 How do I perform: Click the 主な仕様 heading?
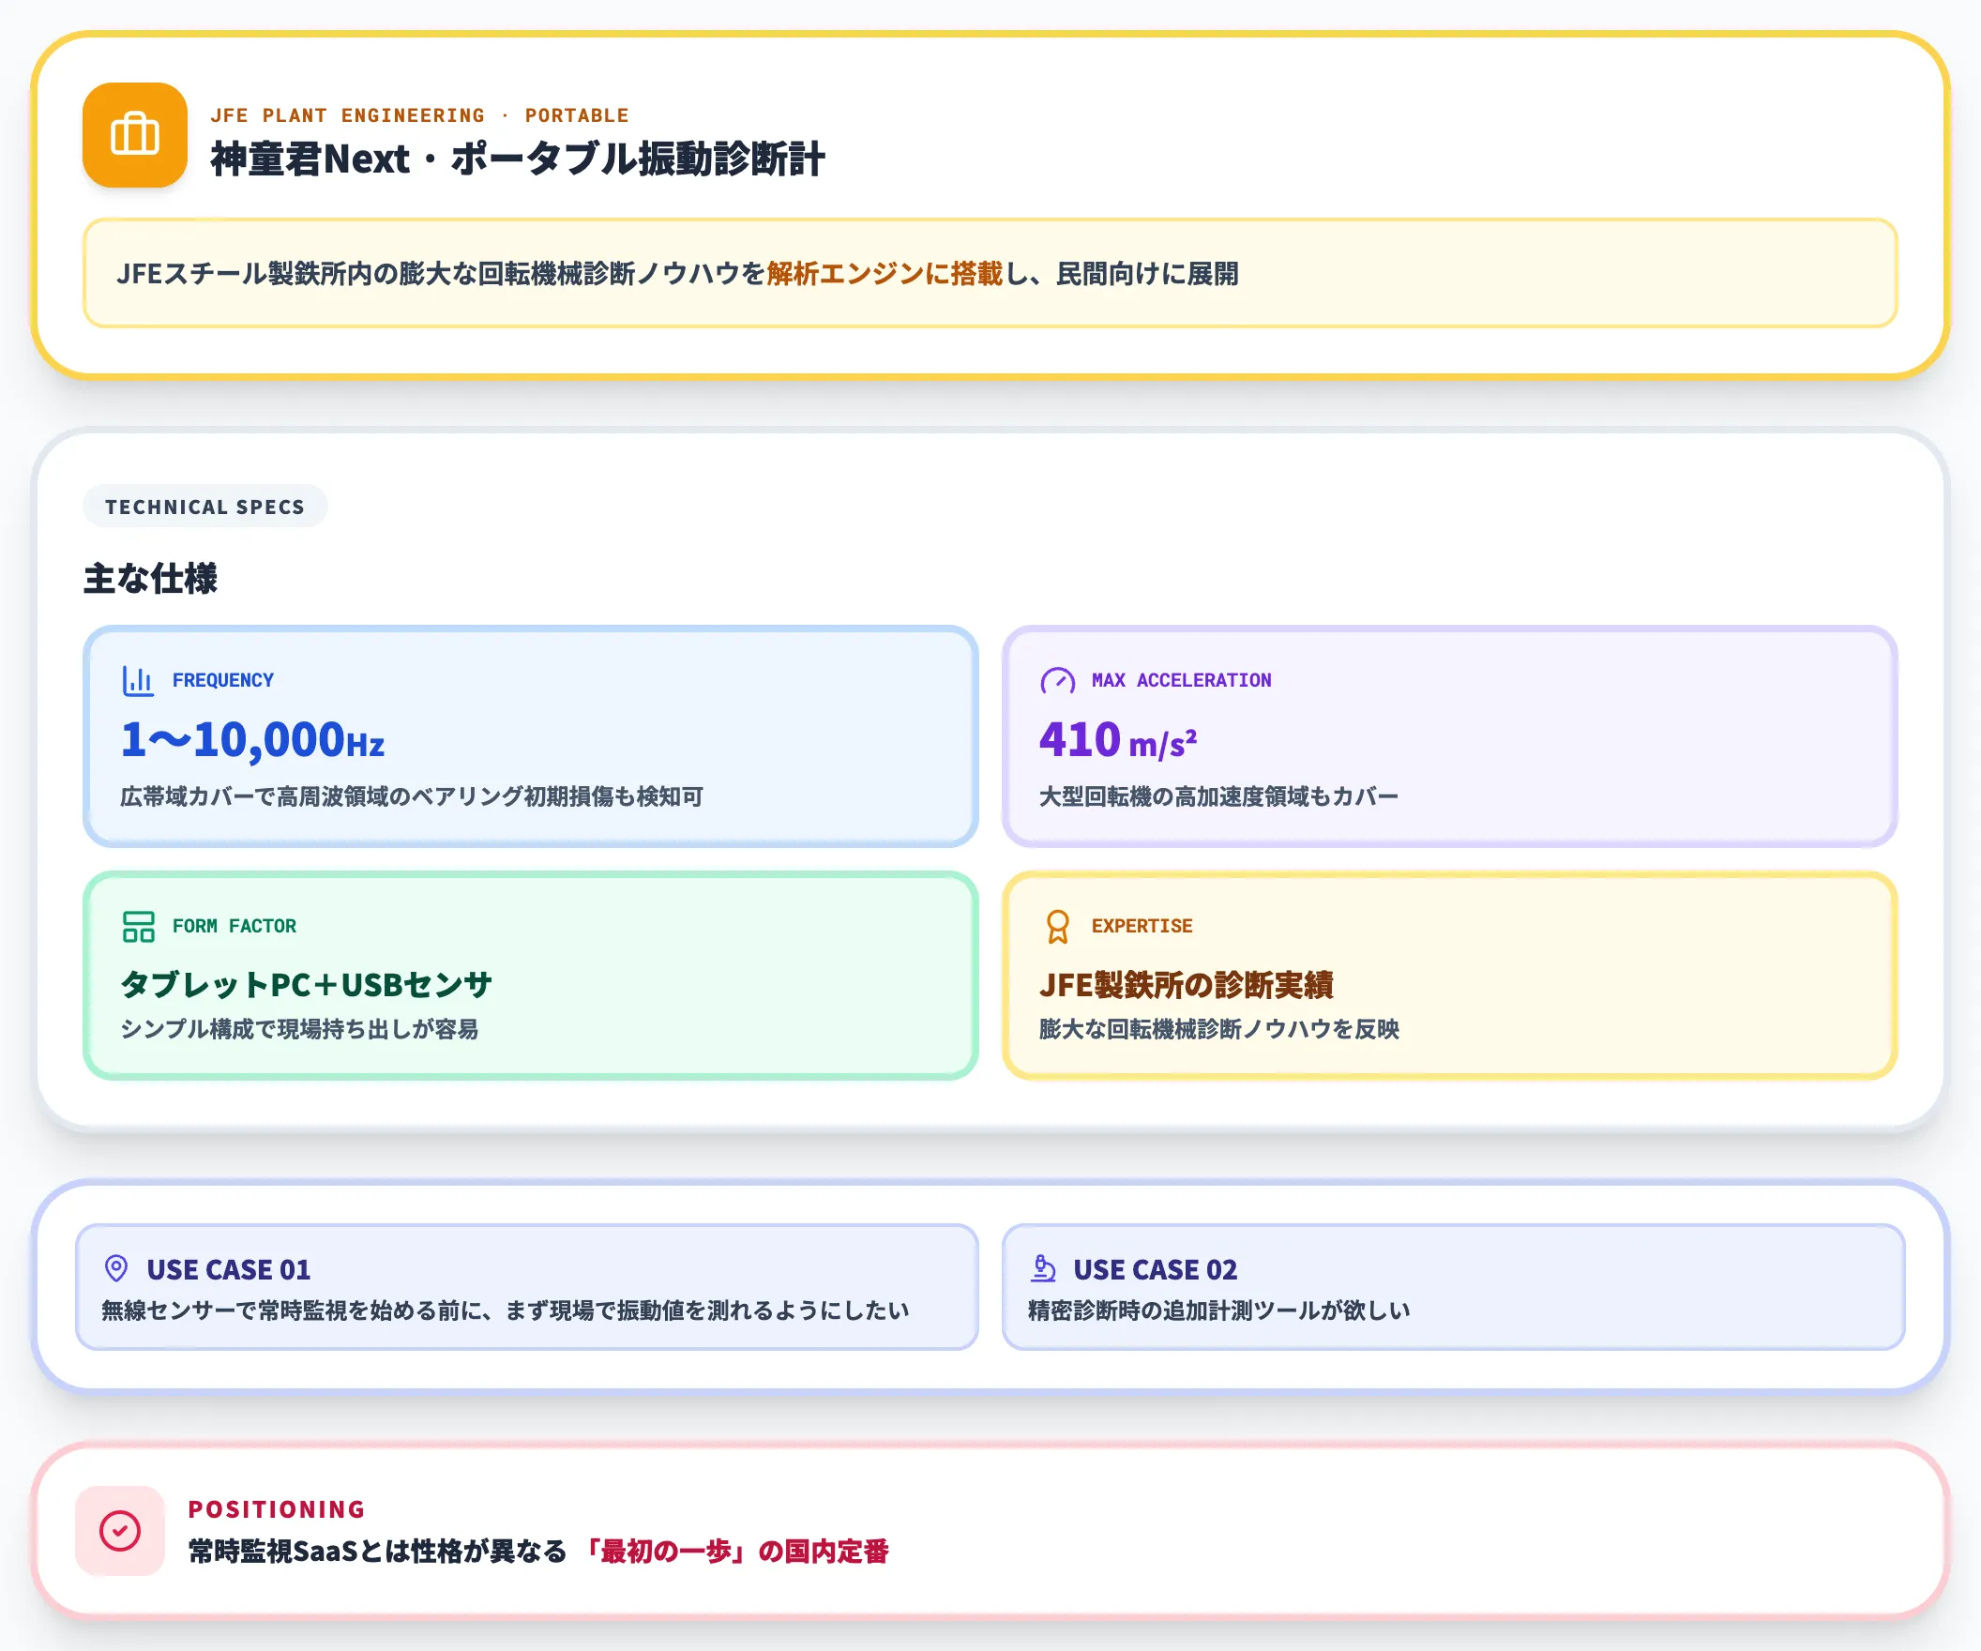(150, 579)
